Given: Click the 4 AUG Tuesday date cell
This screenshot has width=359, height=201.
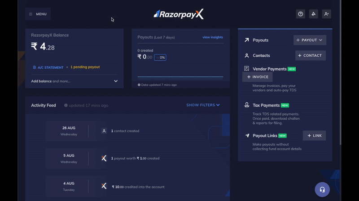Looking at the screenshot, I should (69, 186).
